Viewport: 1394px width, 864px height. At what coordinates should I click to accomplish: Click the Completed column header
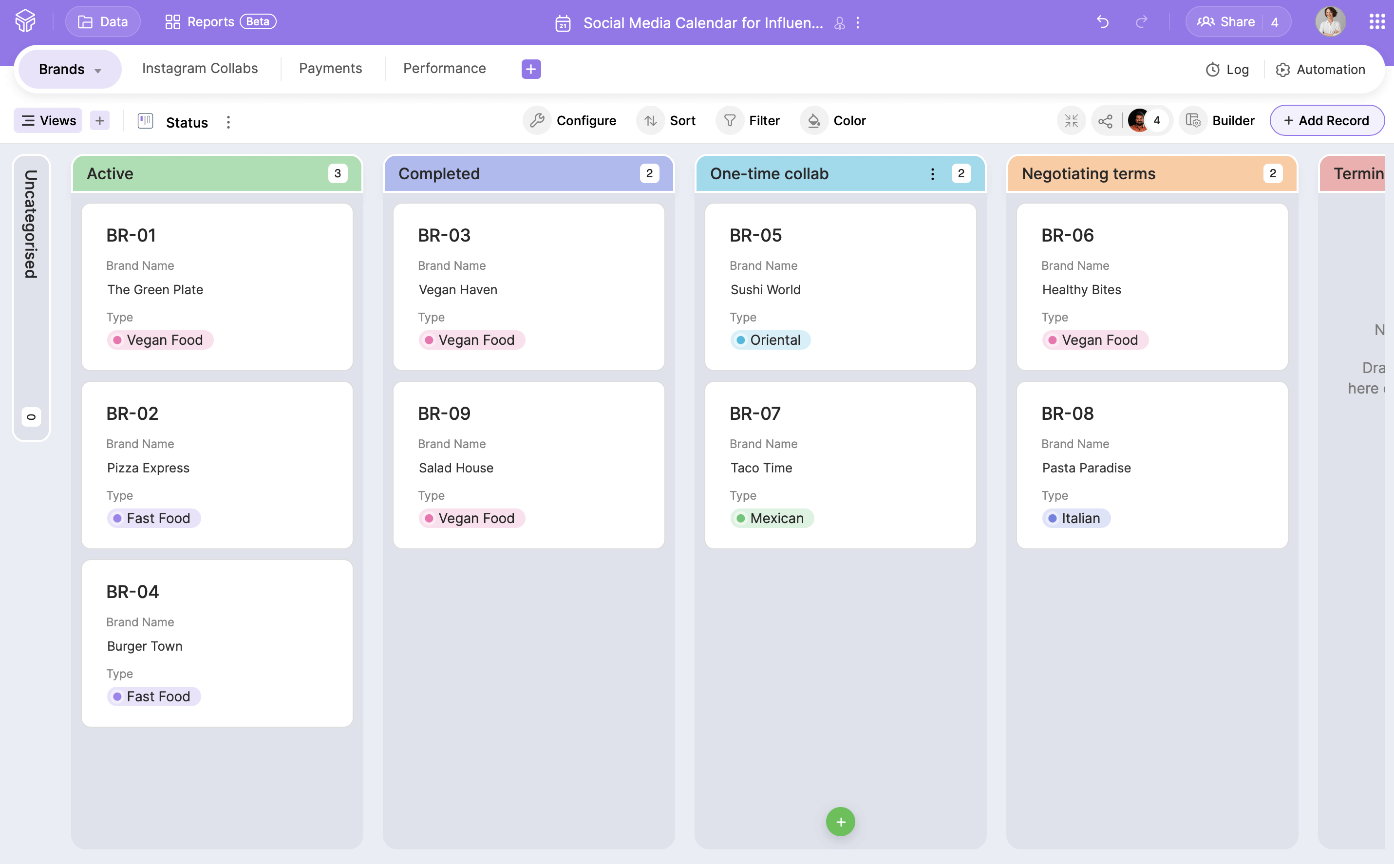click(x=528, y=174)
